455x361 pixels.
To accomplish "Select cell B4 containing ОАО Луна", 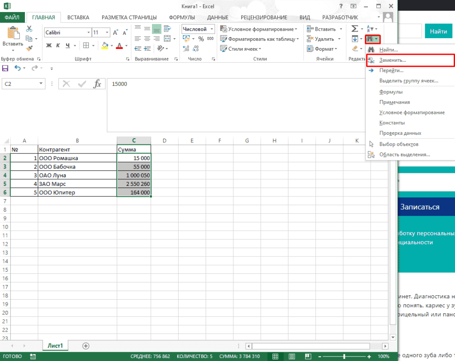I will click(x=77, y=175).
